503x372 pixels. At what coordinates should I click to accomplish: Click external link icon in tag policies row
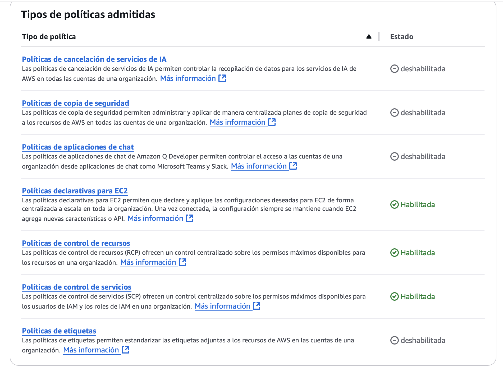(125, 350)
